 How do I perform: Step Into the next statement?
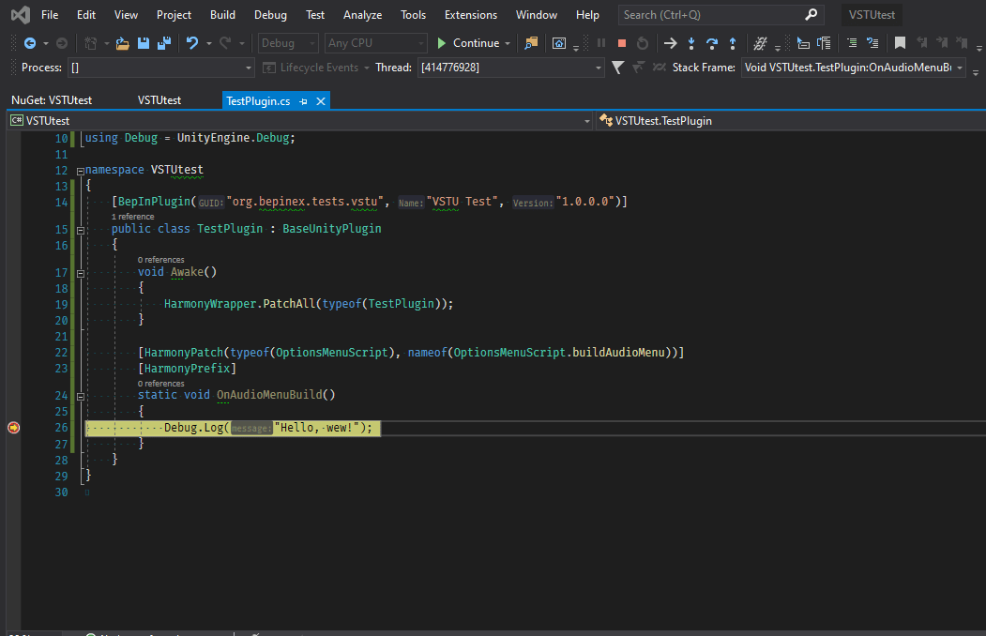pos(690,43)
